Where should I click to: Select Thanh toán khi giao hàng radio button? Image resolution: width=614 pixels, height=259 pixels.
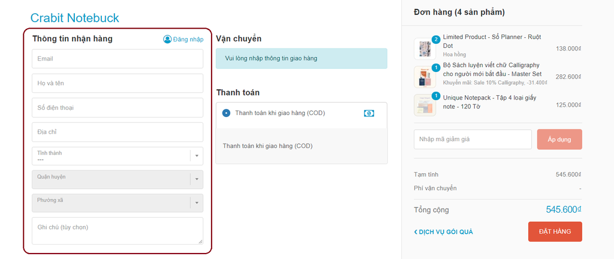click(x=226, y=113)
